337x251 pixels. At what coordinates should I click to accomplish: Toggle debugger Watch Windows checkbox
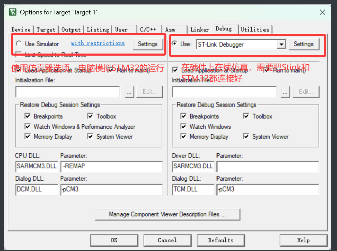tap(184, 126)
